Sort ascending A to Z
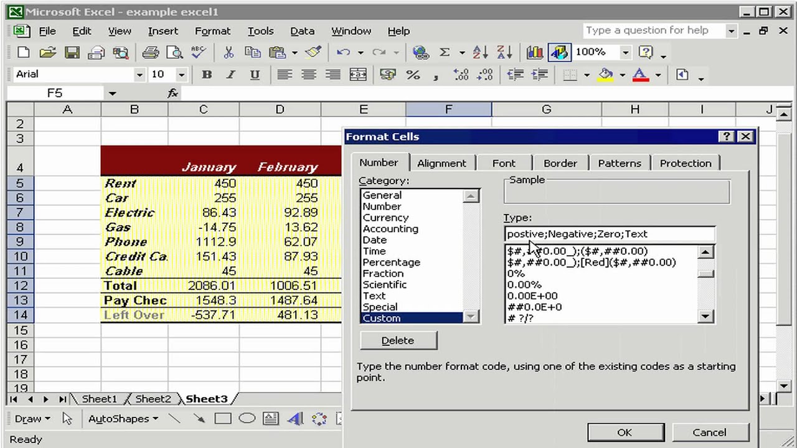 (x=480, y=53)
